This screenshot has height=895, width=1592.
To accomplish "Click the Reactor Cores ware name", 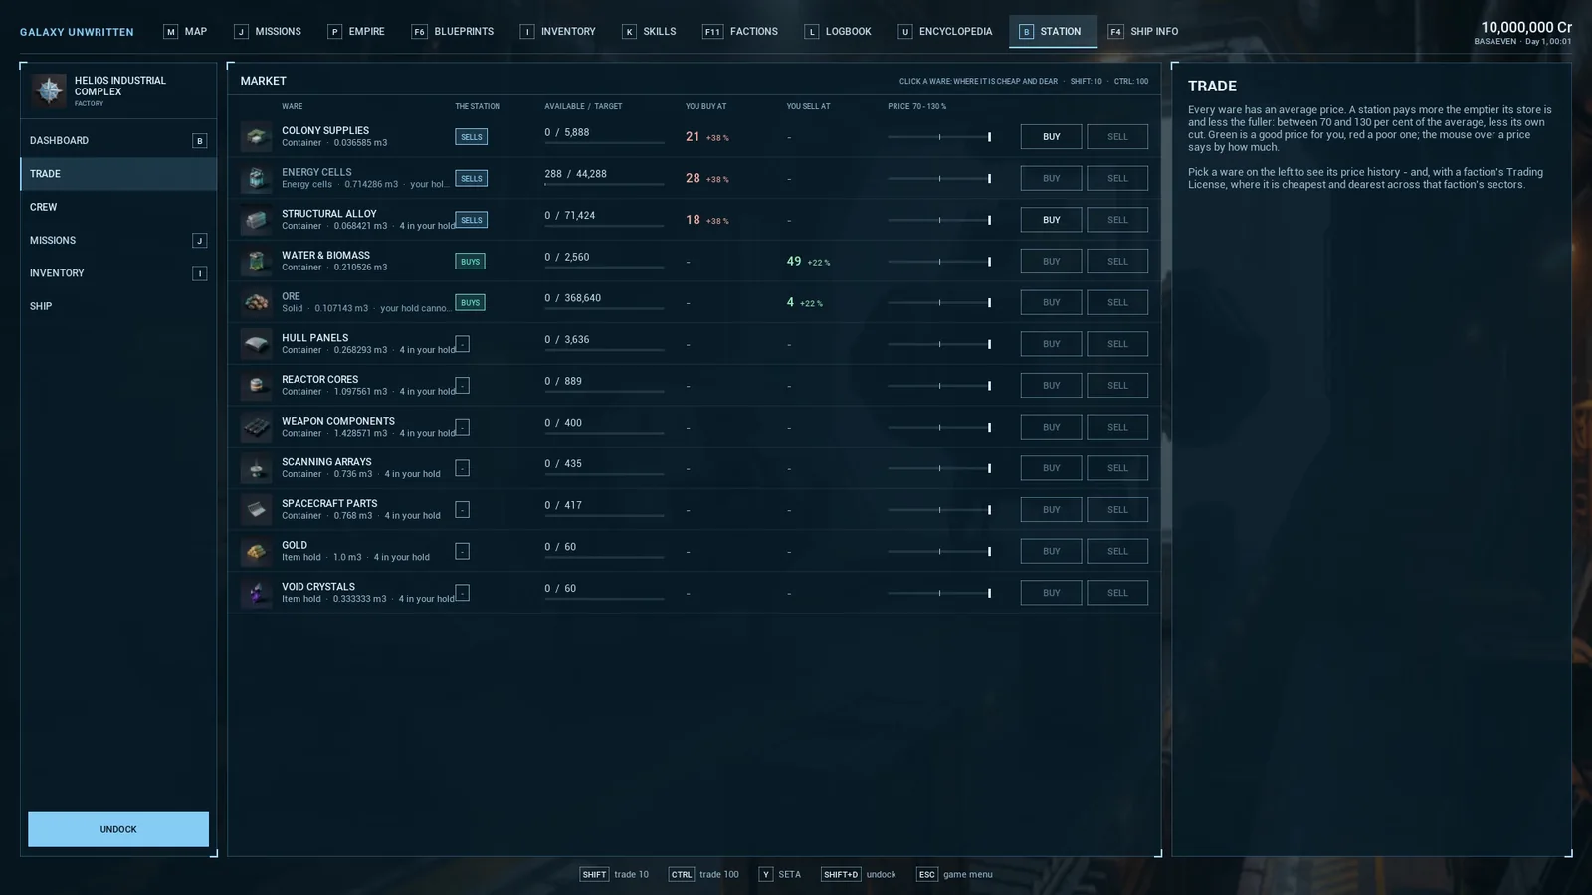I will (x=319, y=380).
